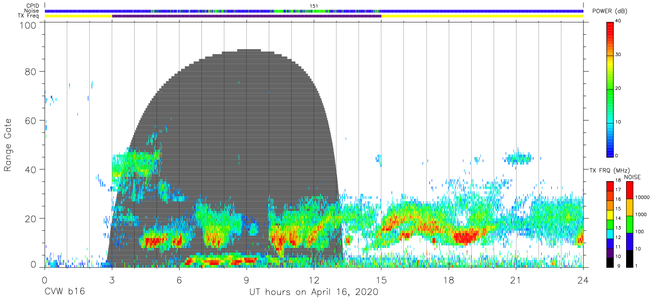Click the CVW b16 radar label
The image size is (656, 303).
65,292
